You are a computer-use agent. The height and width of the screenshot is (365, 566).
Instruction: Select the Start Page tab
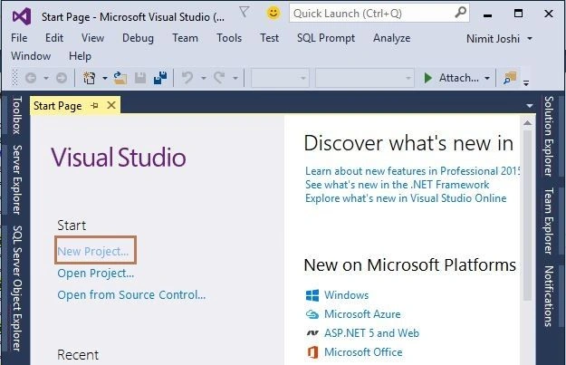(x=58, y=106)
